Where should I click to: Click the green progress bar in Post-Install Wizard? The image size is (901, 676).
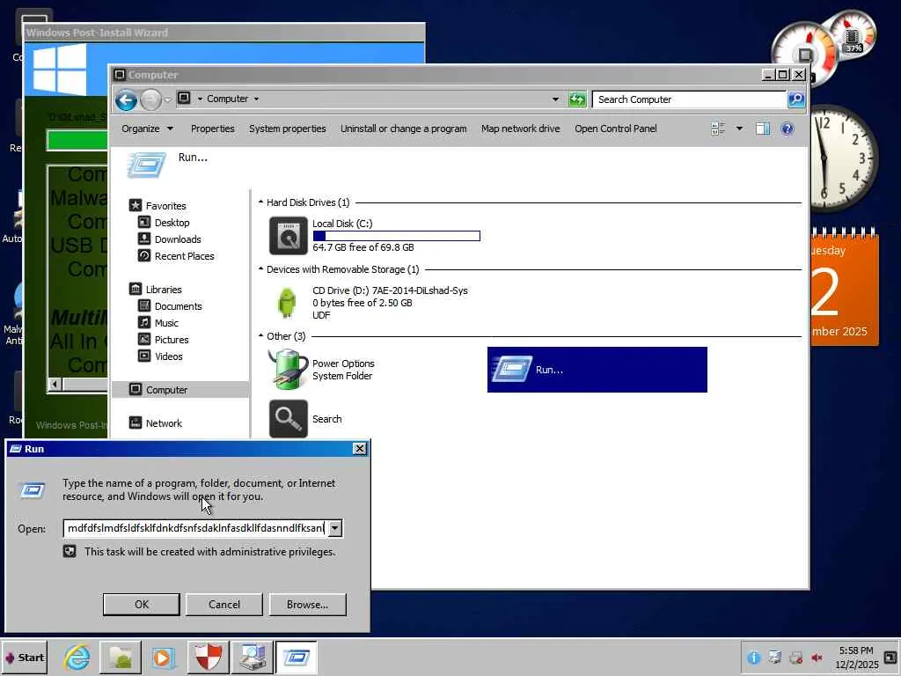pyautogui.click(x=77, y=140)
